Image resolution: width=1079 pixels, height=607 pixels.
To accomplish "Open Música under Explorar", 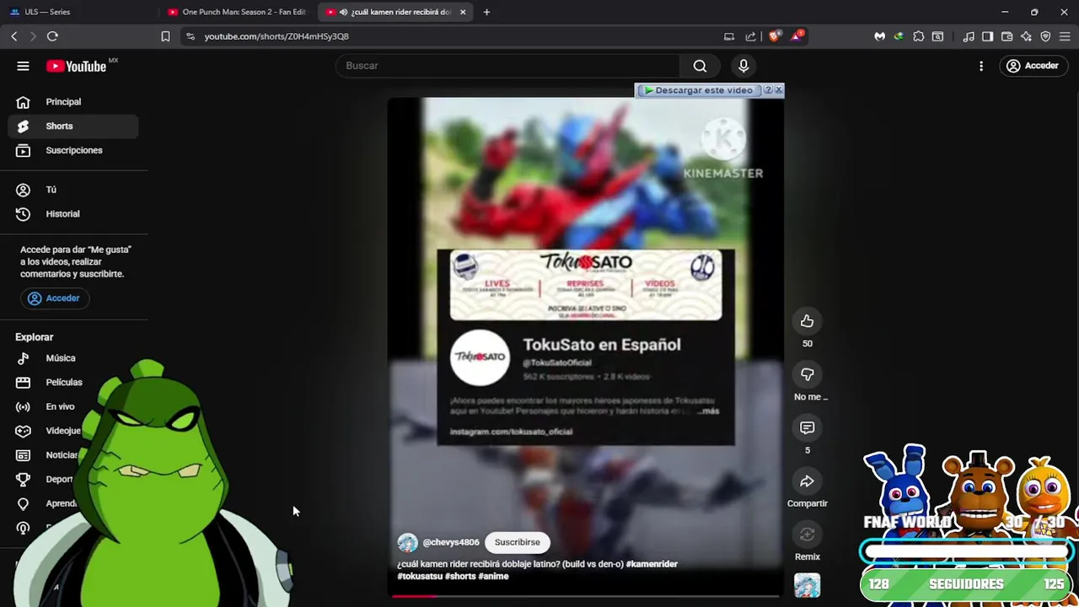I will (74, 358).
